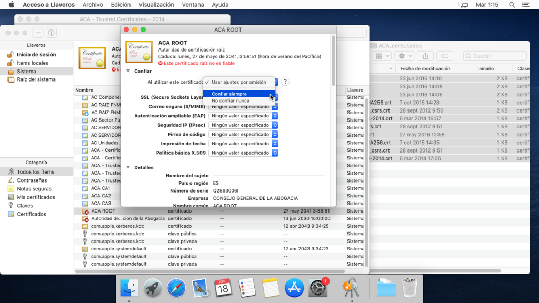Viewport: 539px width, 303px height.
Task: Open the Finder action gear dropdown
Action: (404, 56)
